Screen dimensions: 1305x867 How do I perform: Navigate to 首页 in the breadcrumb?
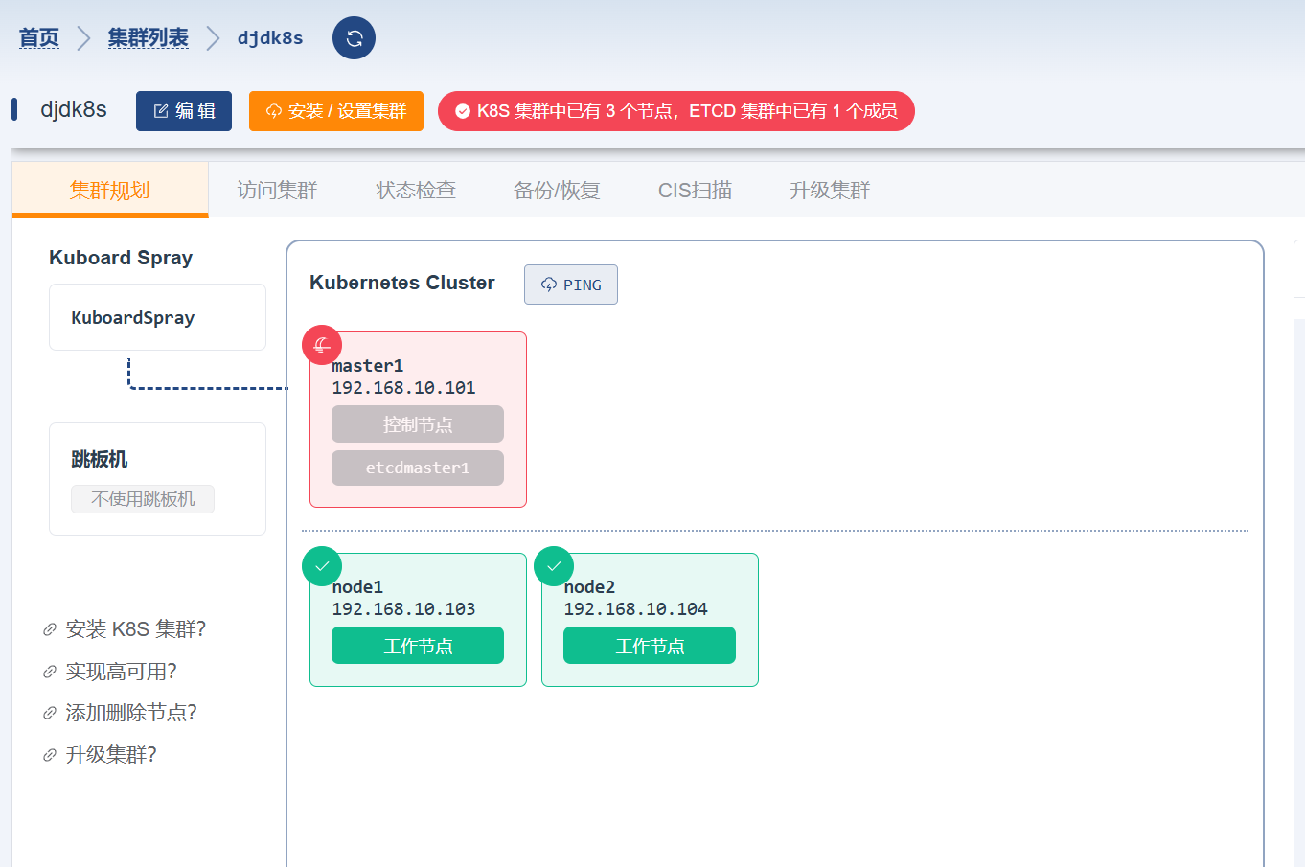(39, 38)
